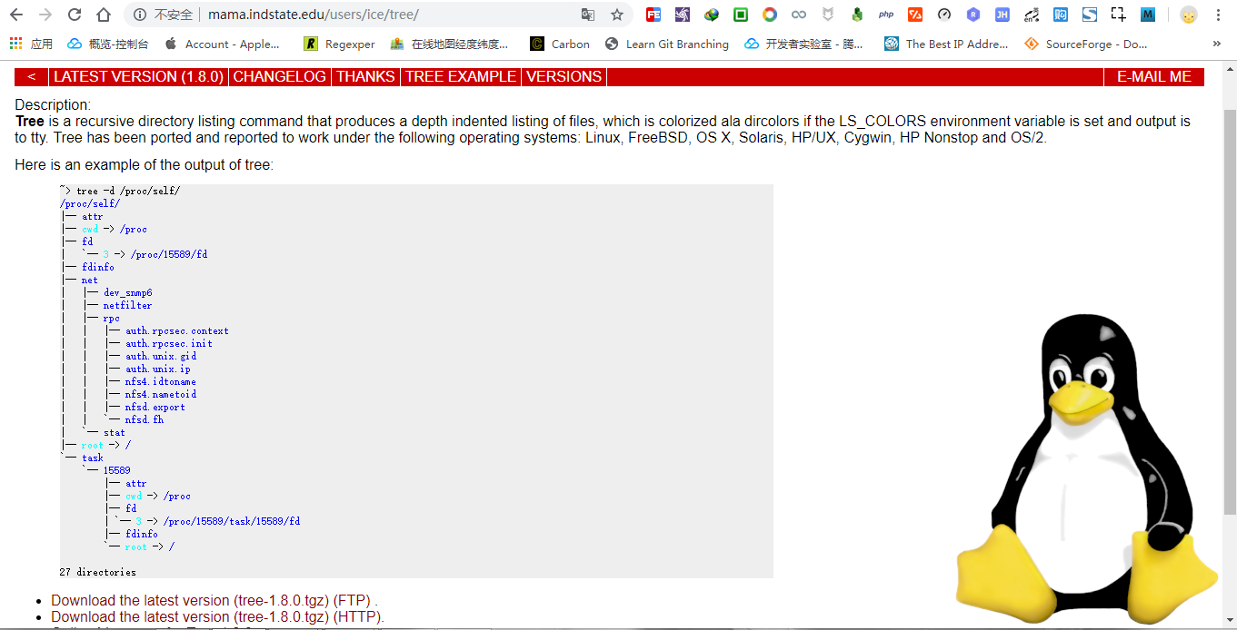Open the php extension icon
Image resolution: width=1237 pixels, height=630 pixels.
point(886,15)
